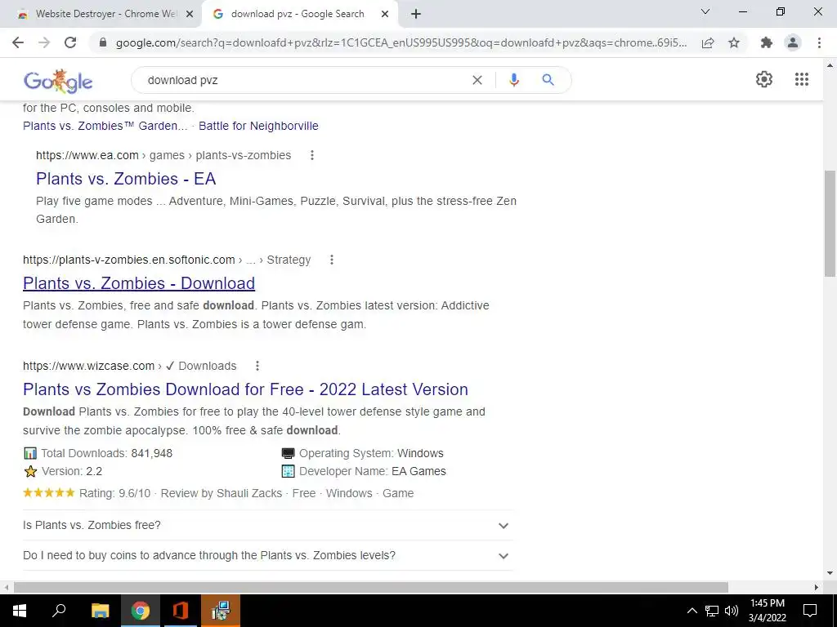Show hidden system tray icons
The width and height of the screenshot is (837, 627).
pyautogui.click(x=692, y=611)
